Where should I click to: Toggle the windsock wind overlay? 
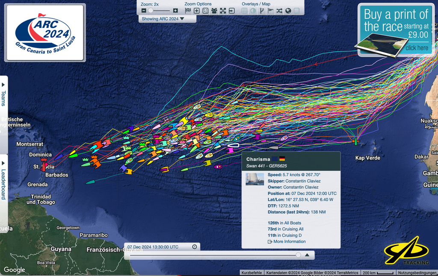270,11
